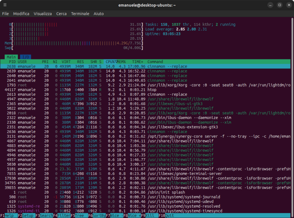Click the Load average values
Screen dimensions: 294x218
(191, 29)
